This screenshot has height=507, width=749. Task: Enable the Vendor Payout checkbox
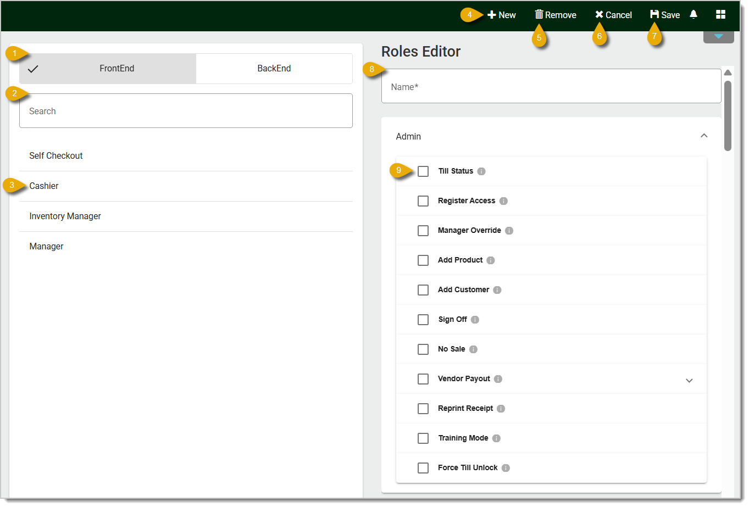pyautogui.click(x=423, y=379)
